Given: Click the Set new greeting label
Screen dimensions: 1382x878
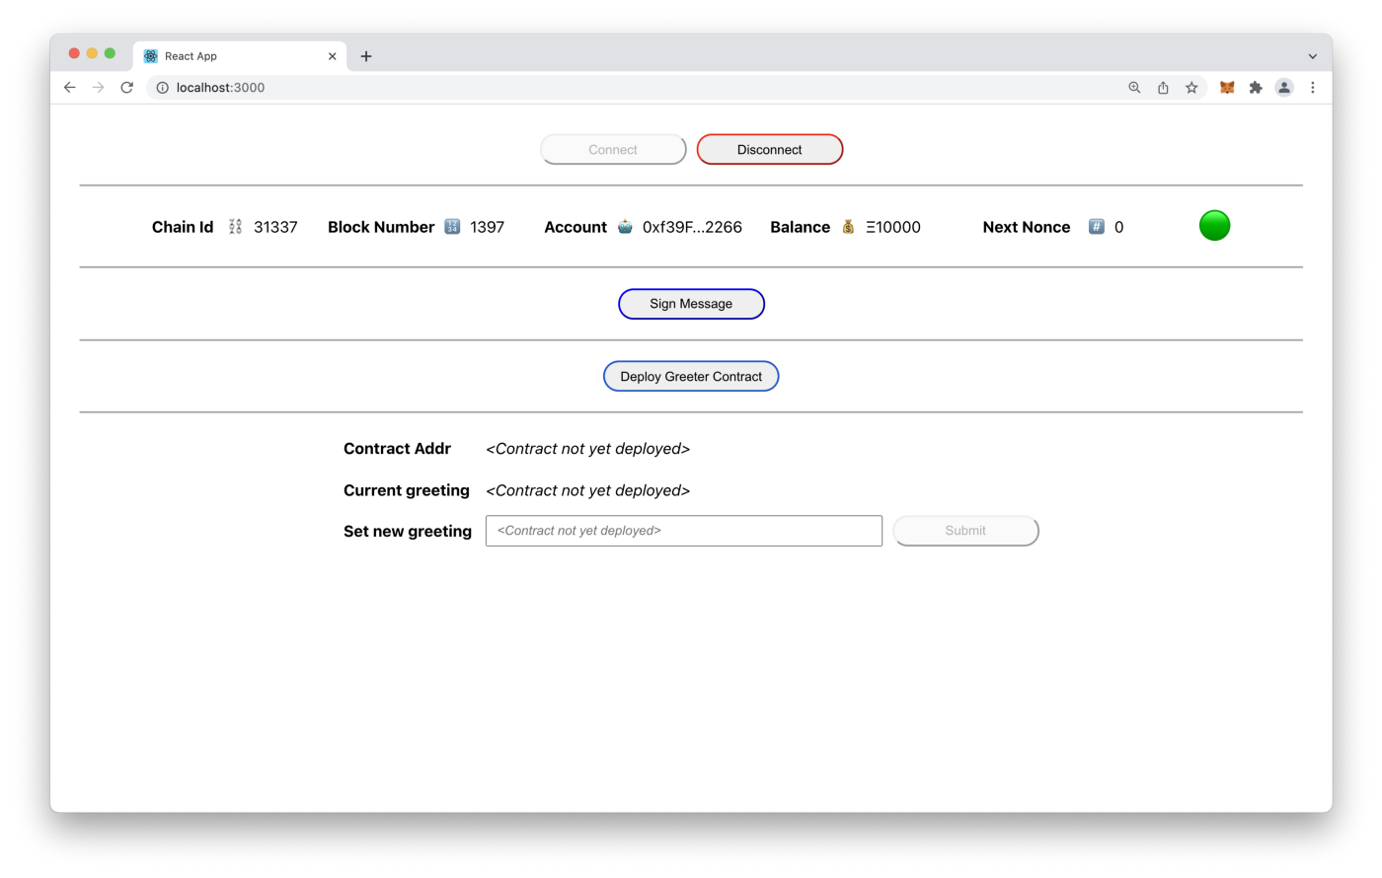Looking at the screenshot, I should pyautogui.click(x=408, y=532).
